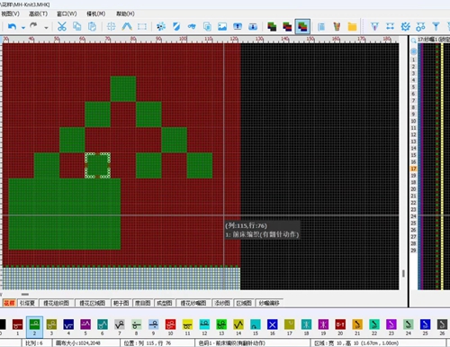Click the Undo arrow icon
The image size is (450, 347).
12,27
